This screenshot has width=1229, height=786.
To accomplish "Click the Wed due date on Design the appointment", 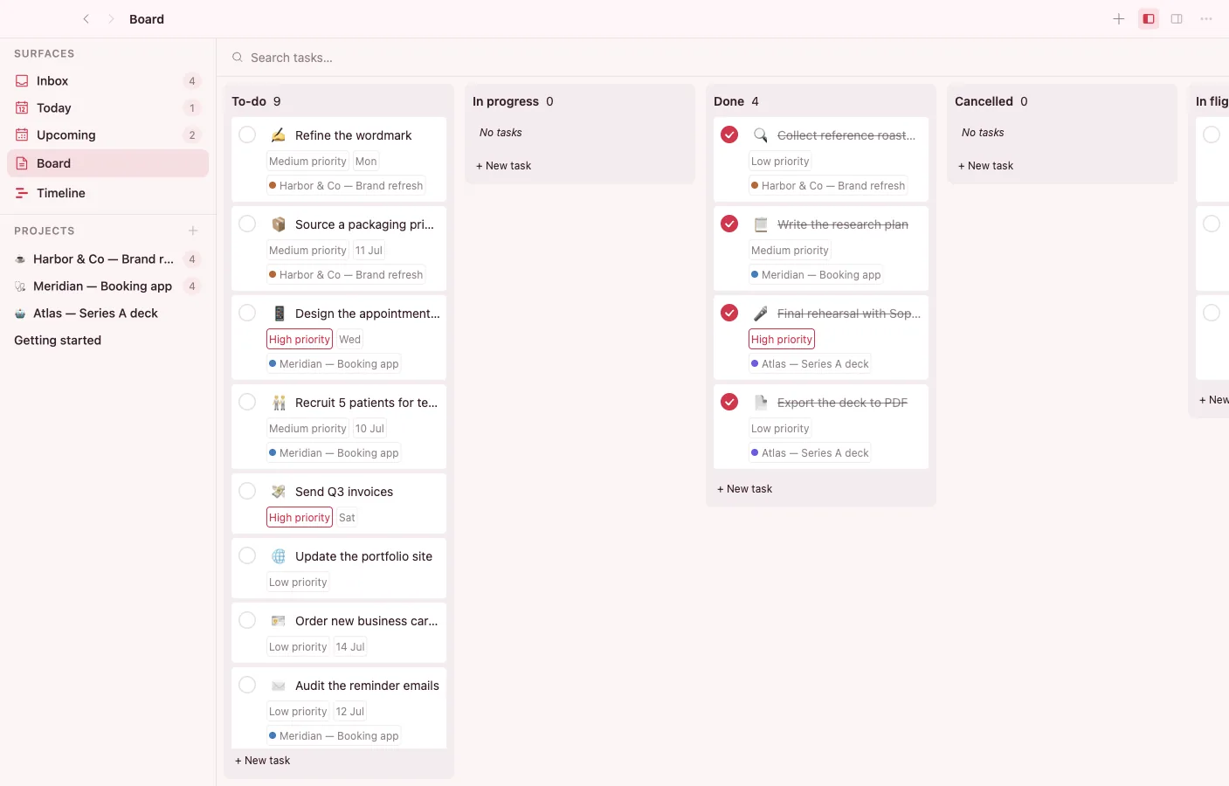I will 350,340.
